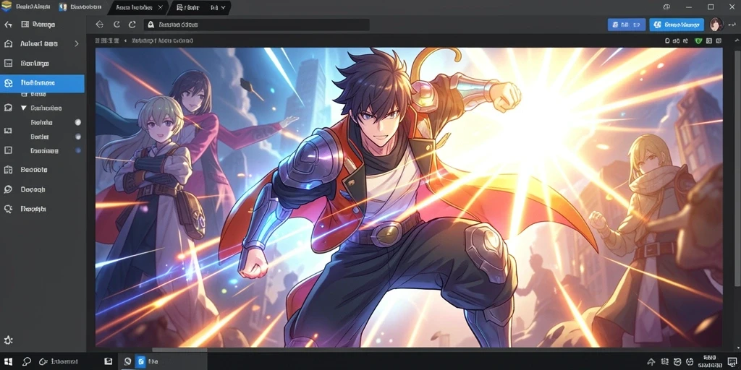The width and height of the screenshot is (741, 370).
Task: Open the taskbar search magnifier
Action: 27,361
